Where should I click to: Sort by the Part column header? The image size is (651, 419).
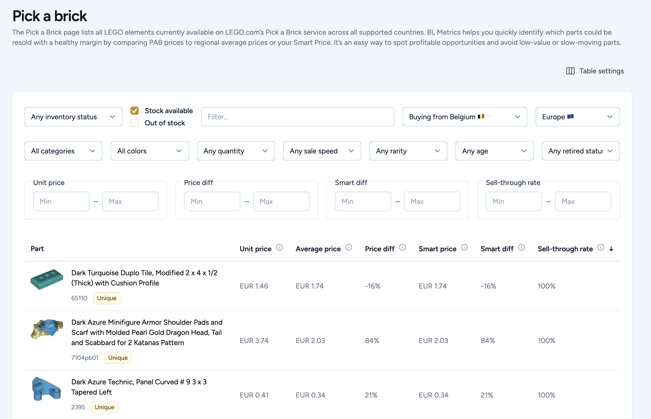37,249
